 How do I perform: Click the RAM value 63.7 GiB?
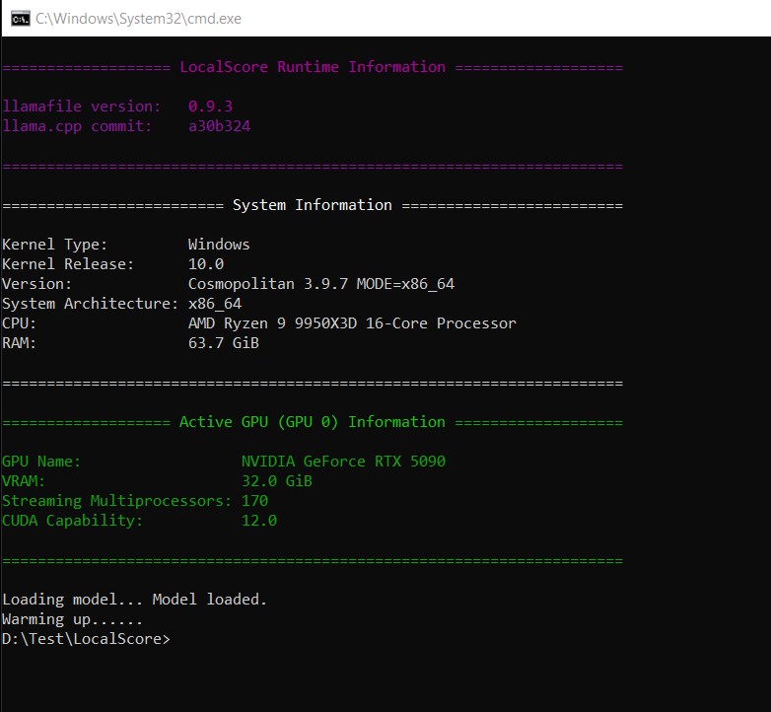224,343
